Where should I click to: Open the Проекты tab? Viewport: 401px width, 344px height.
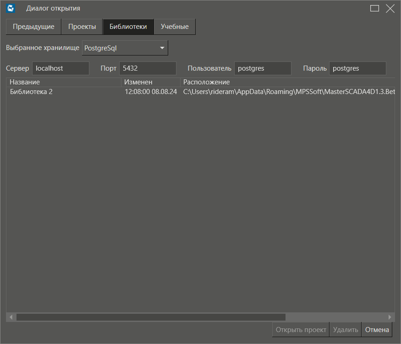[82, 27]
